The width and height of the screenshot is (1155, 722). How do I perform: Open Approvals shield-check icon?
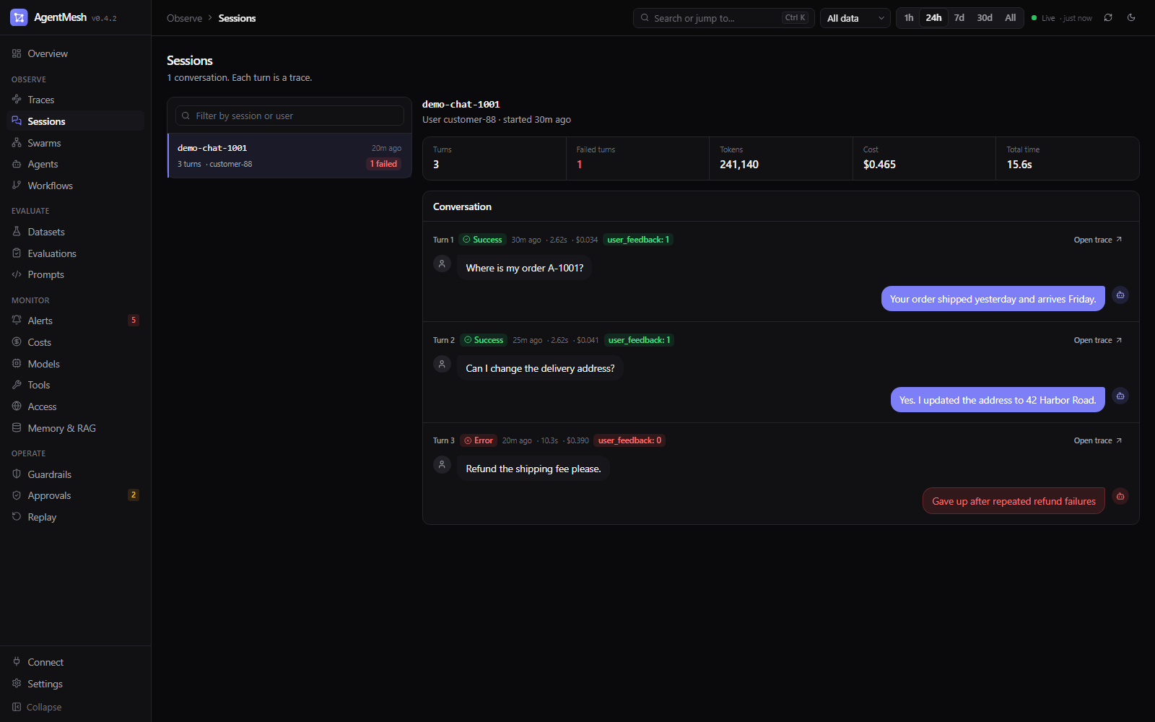17,495
